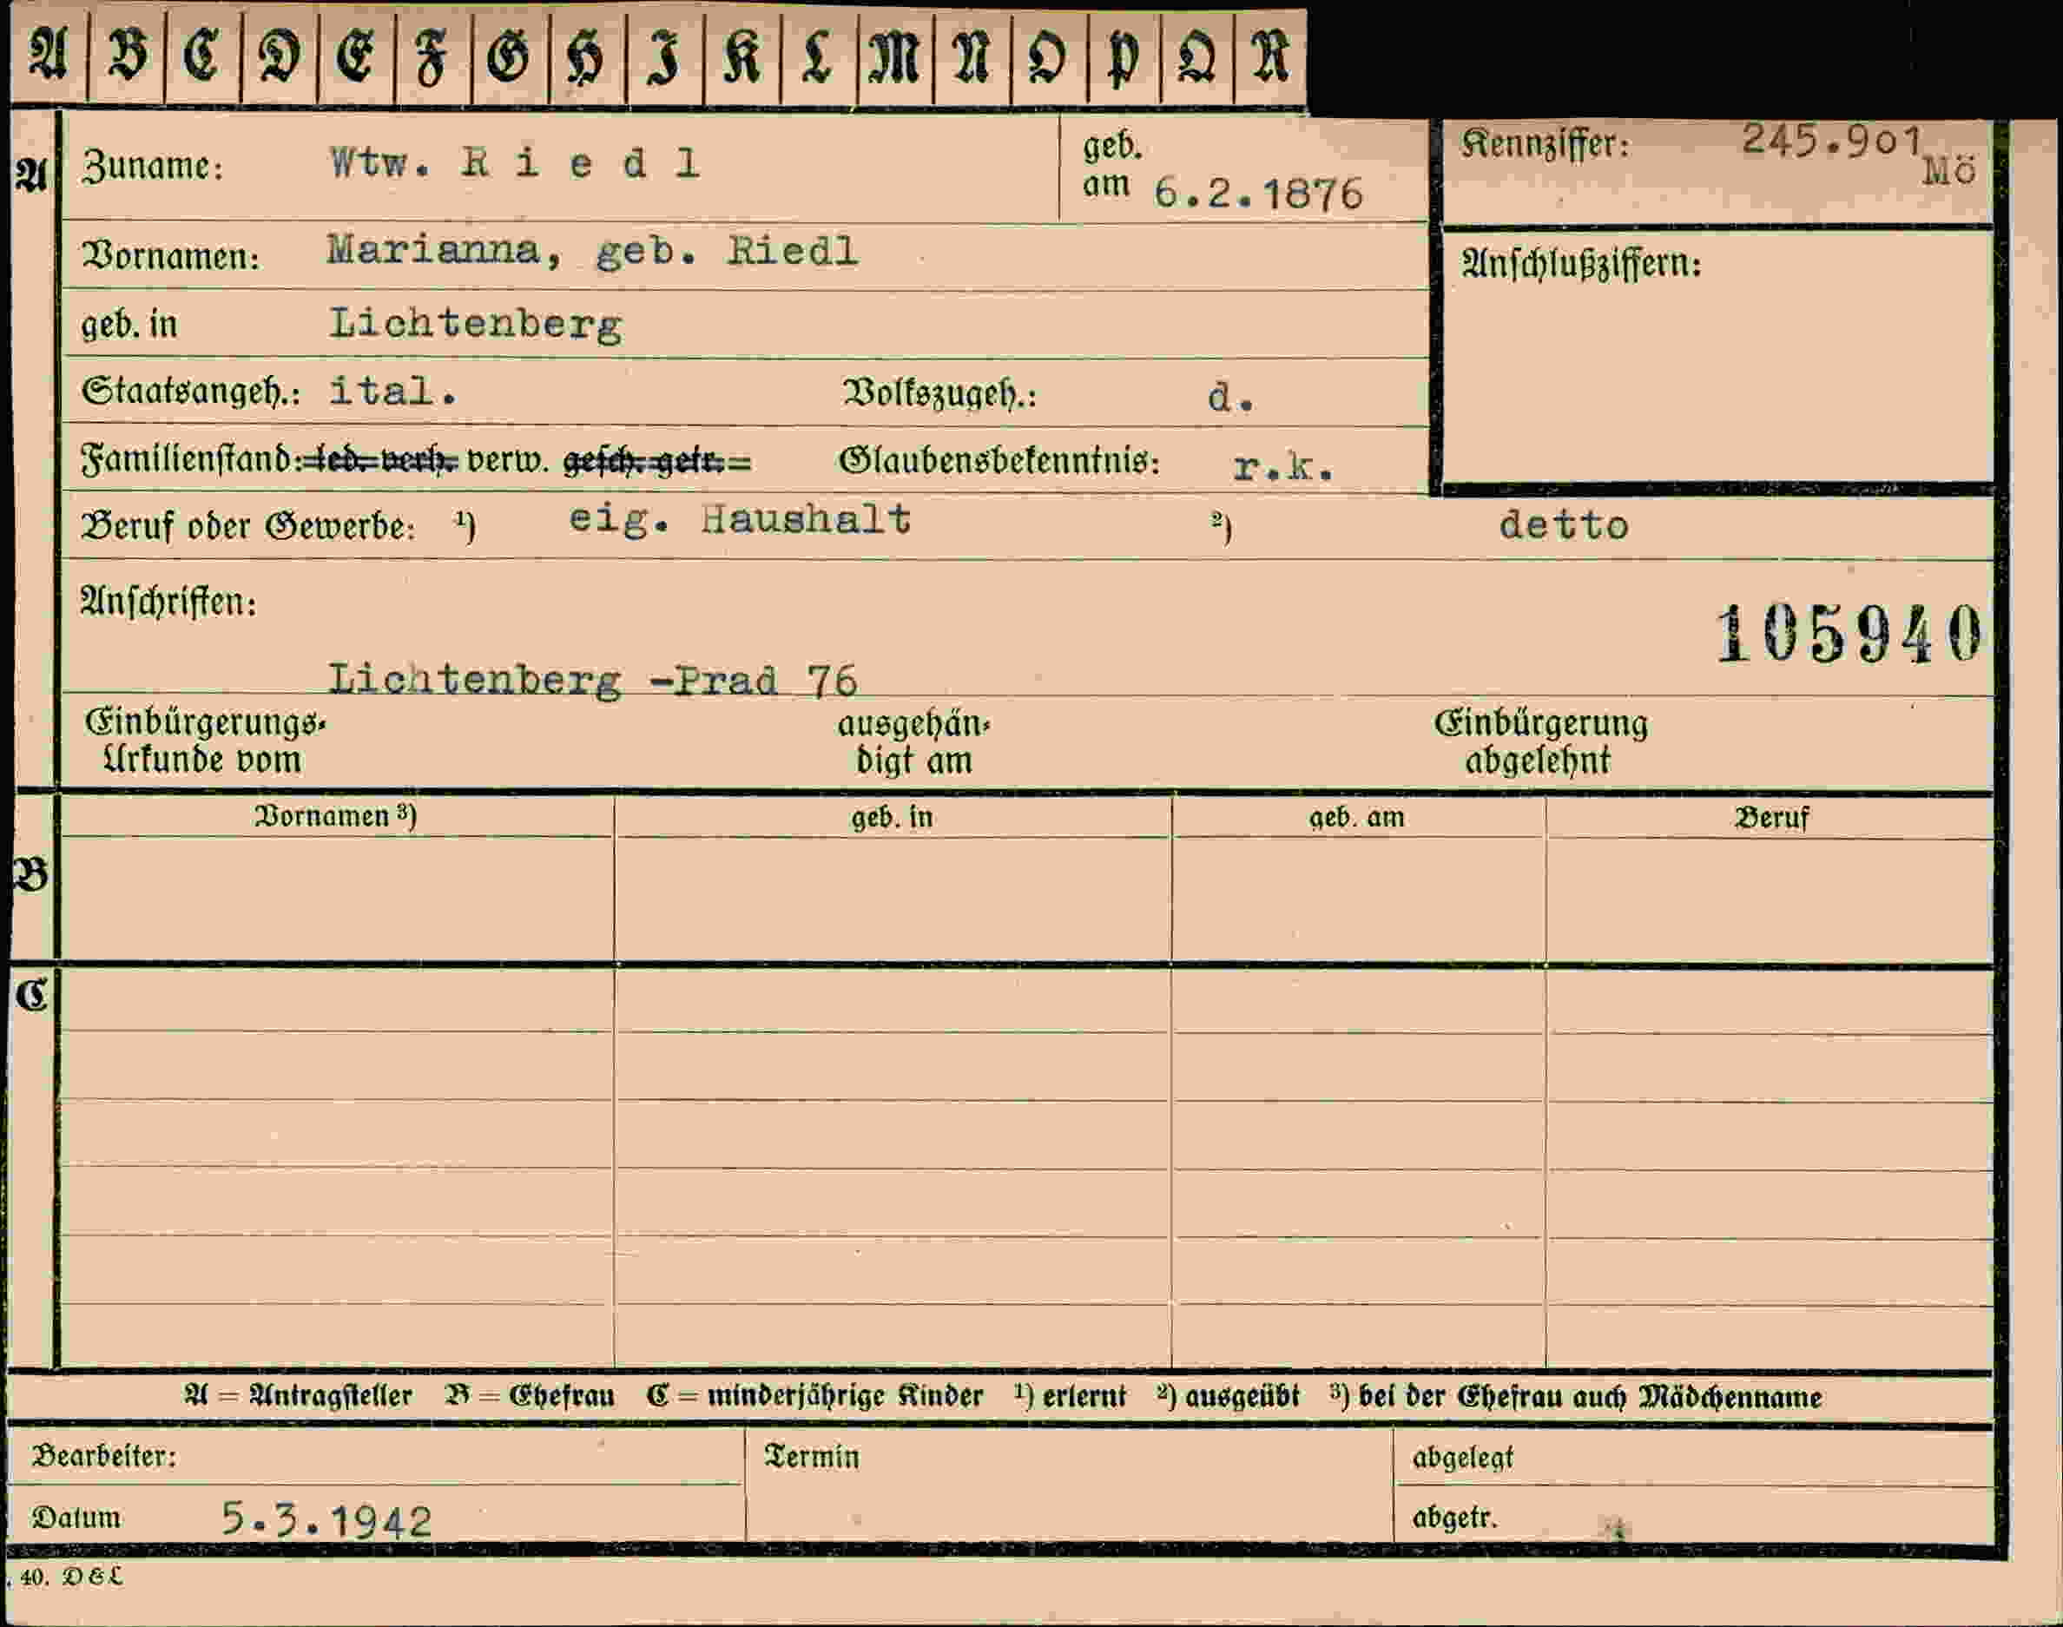Screen dimensions: 2063x1627
Task: Click the legend text 'B = Ehefrau'
Action: pyautogui.click(x=530, y=1398)
